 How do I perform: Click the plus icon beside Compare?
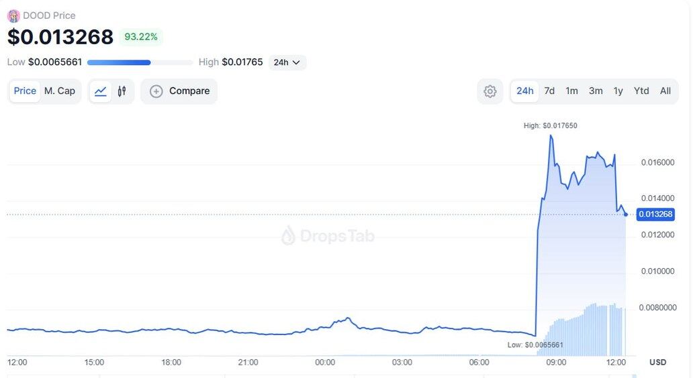pyautogui.click(x=156, y=91)
